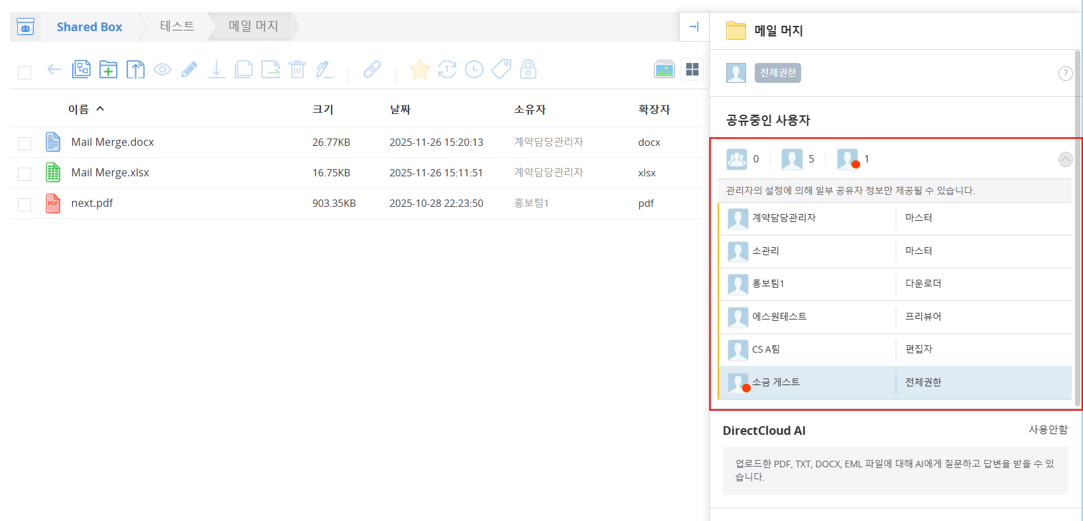Click the 전체권한 role for 소금 게스트

923,382
